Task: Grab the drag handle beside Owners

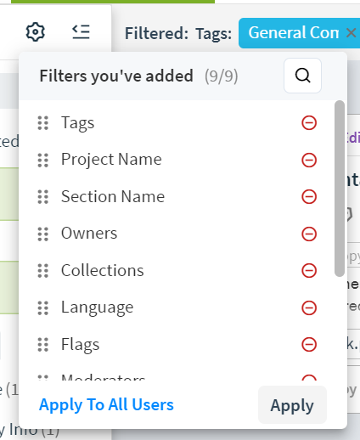Action: [x=43, y=234]
